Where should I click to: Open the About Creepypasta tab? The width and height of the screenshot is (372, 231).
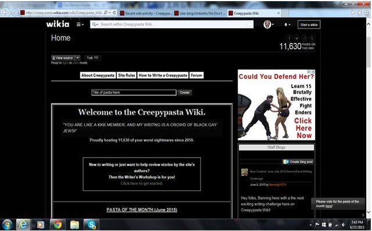pos(98,75)
